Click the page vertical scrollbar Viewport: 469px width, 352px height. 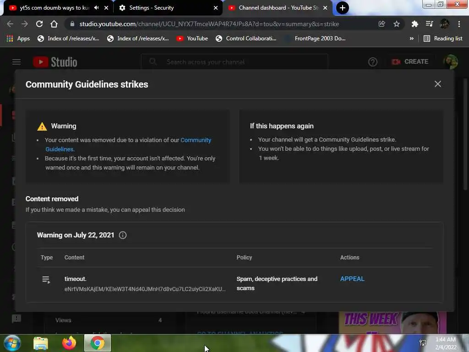coord(465,135)
